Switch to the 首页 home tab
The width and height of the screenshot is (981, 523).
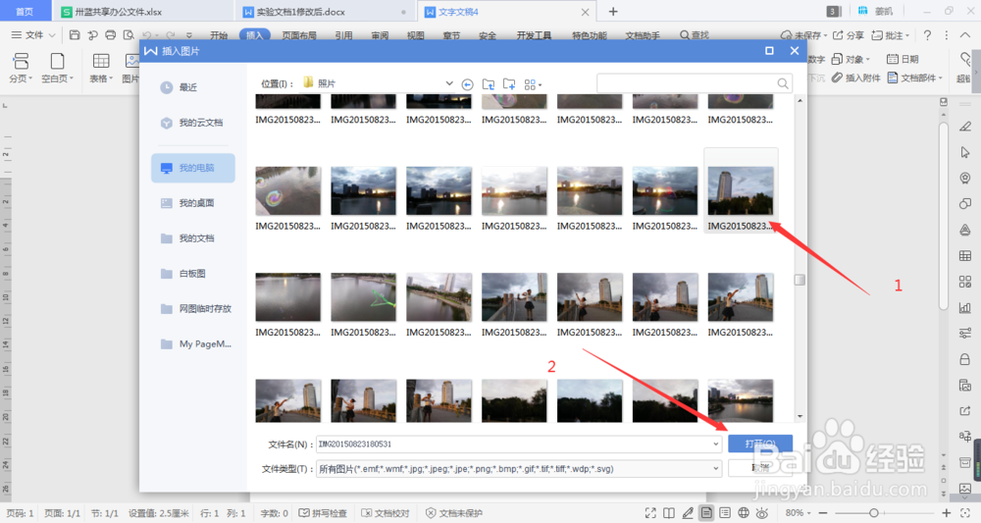coord(25,11)
